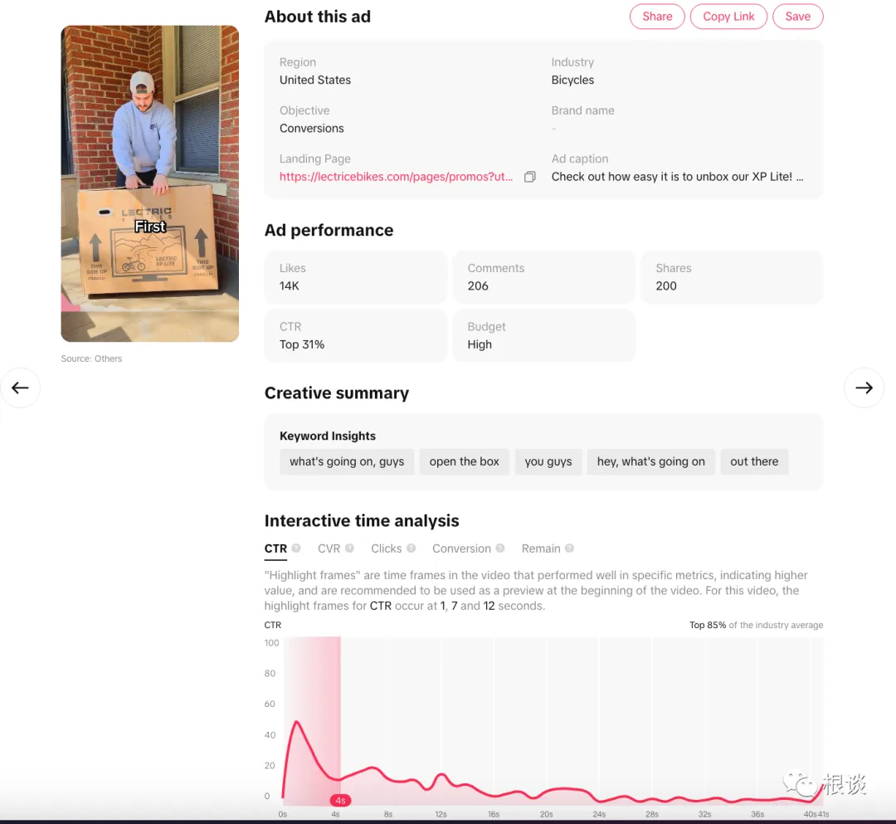896x824 pixels.
Task: Go to previous ad with left arrow
Action: pyautogui.click(x=21, y=388)
